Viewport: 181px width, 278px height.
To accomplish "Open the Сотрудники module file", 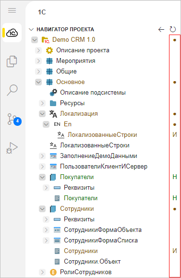I will pos(81,251).
